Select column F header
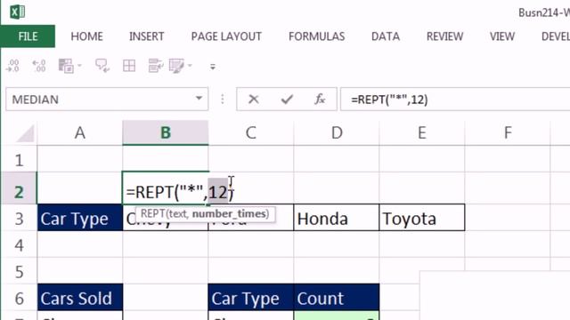The width and height of the screenshot is (570, 320). 508,132
